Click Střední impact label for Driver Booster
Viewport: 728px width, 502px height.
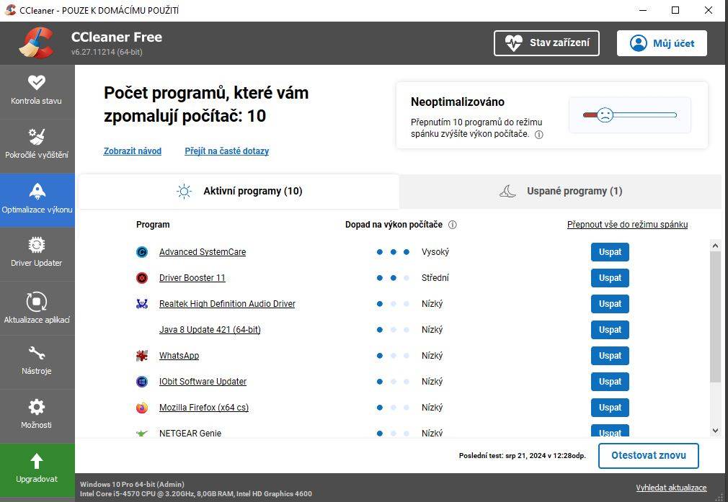point(435,278)
